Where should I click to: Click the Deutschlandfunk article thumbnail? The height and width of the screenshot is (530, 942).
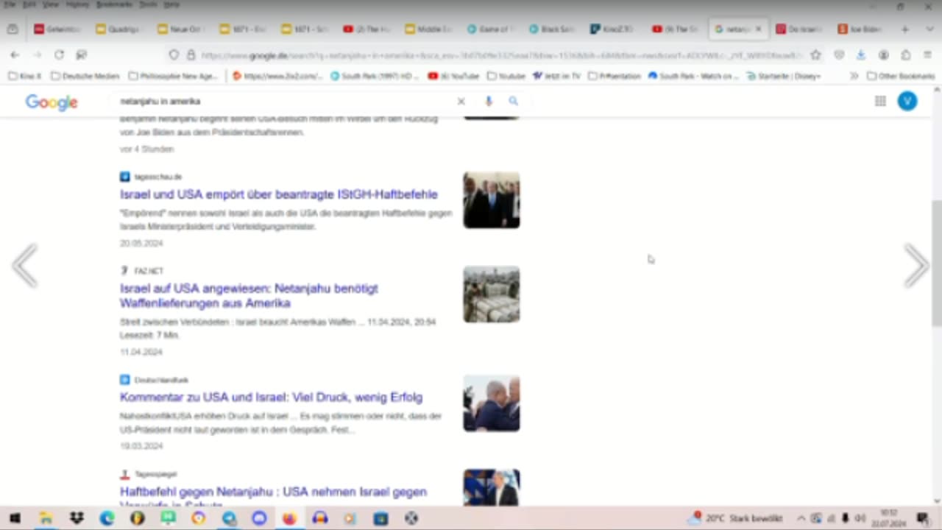click(492, 403)
